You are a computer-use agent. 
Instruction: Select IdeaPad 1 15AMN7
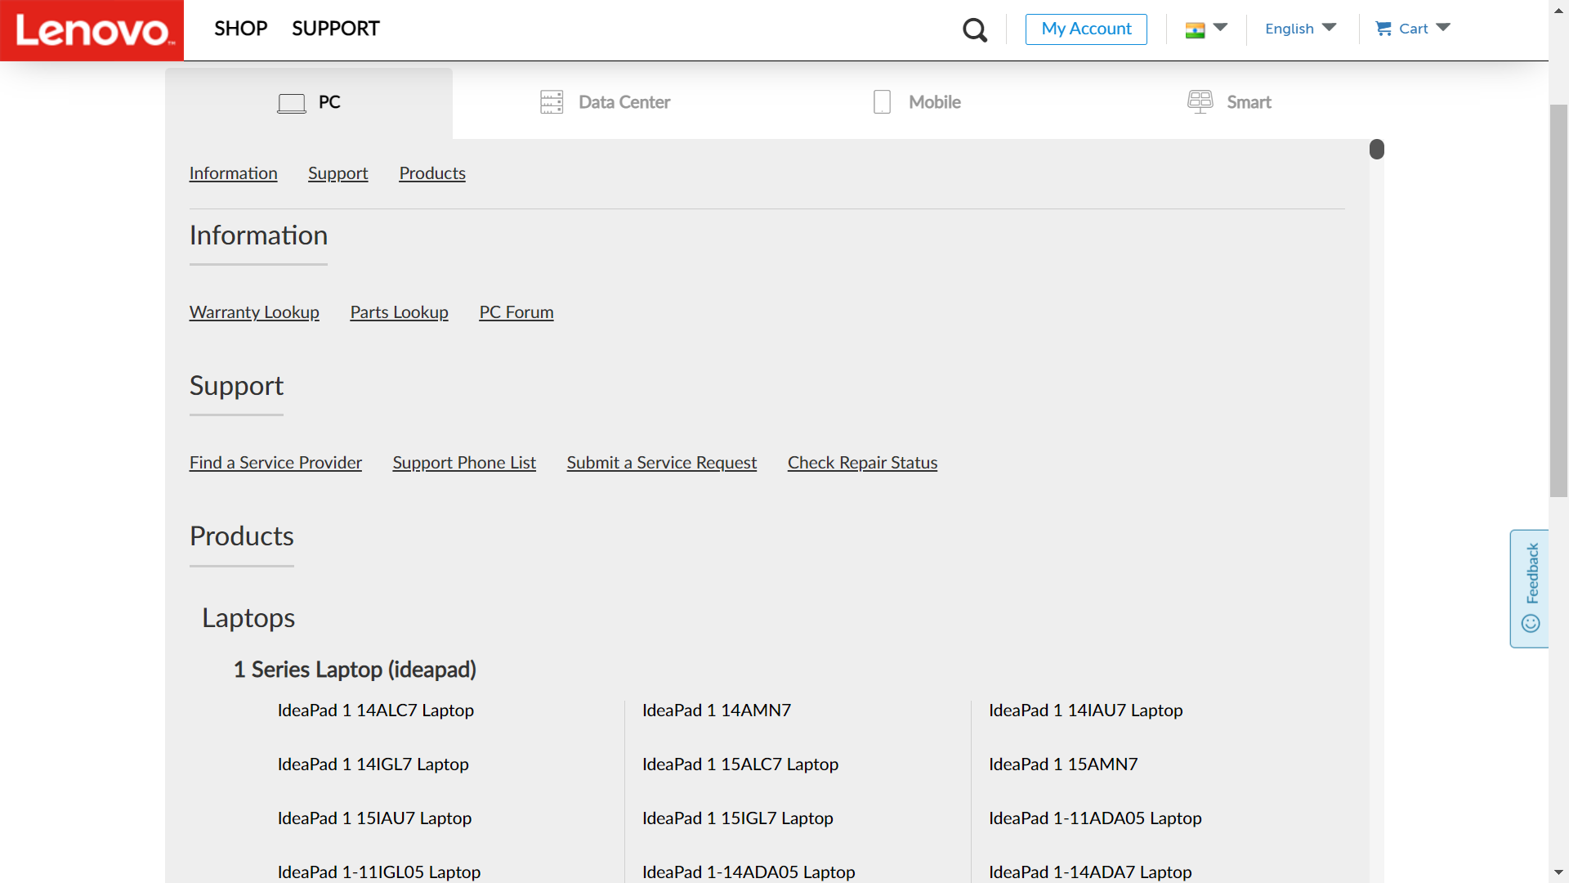tap(1062, 764)
